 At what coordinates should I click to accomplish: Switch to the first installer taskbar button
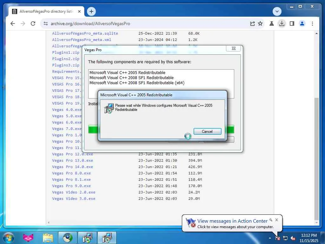(87, 238)
